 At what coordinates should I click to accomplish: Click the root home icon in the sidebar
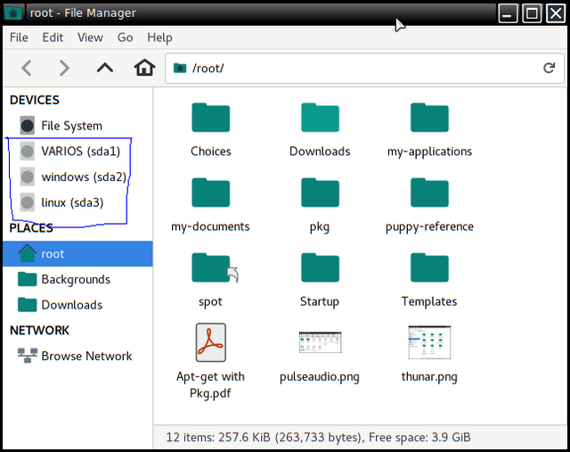pos(28,253)
